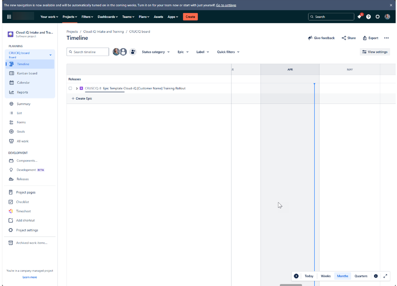397x286 pixels.
Task: Click the horizontal timeline scrollbar thumb
Action: click(x=290, y=285)
